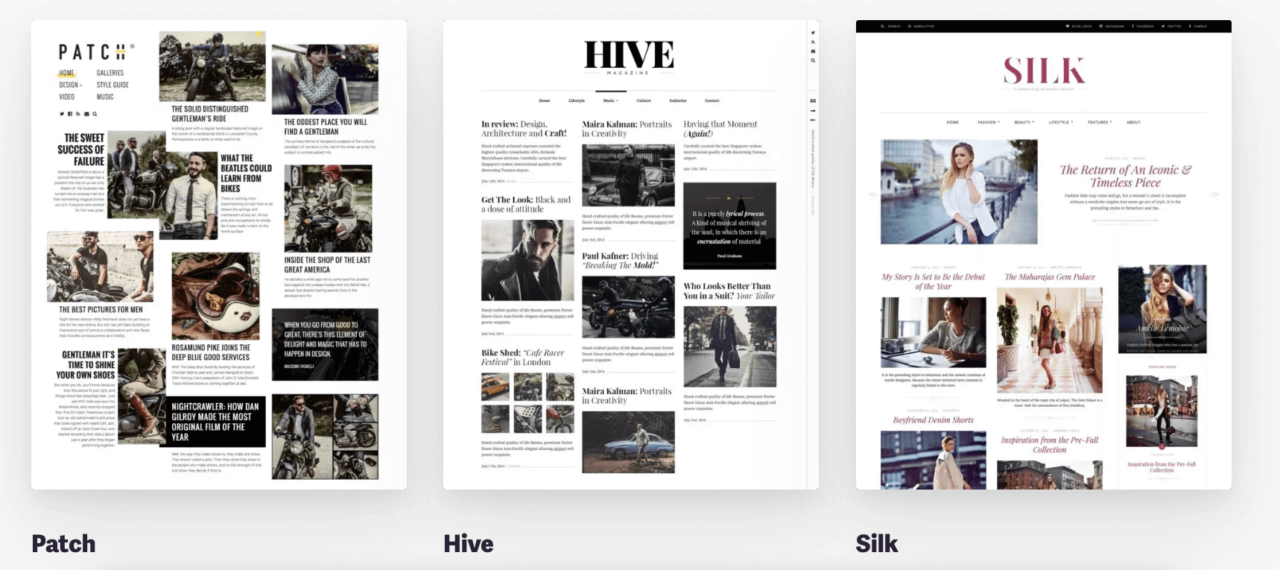
Task: Click Facebook in Silk top bar
Action: (1143, 26)
